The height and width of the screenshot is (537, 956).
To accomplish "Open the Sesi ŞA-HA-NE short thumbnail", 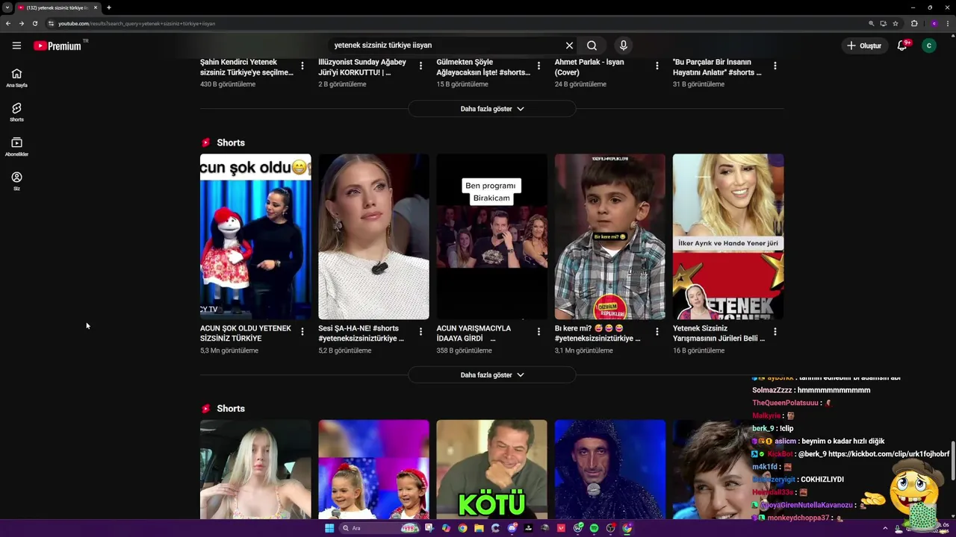I will click(373, 236).
